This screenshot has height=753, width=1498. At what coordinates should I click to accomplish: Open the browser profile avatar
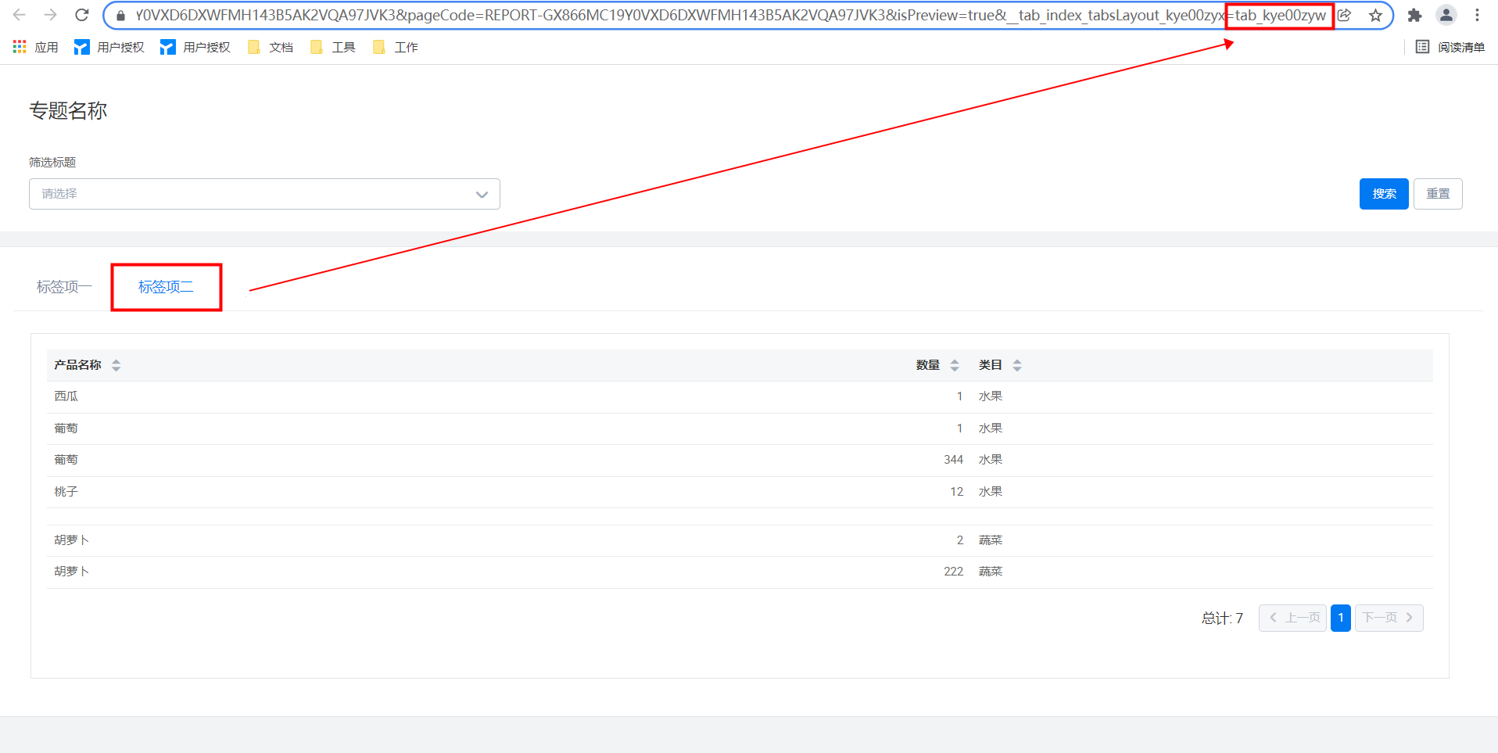tap(1446, 15)
